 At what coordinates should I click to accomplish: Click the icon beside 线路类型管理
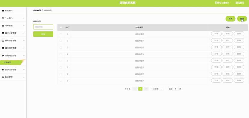[3, 55]
